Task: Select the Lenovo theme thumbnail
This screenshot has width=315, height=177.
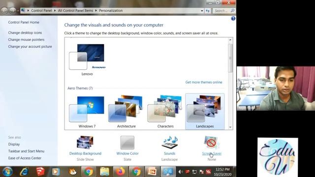Action: click(x=87, y=60)
